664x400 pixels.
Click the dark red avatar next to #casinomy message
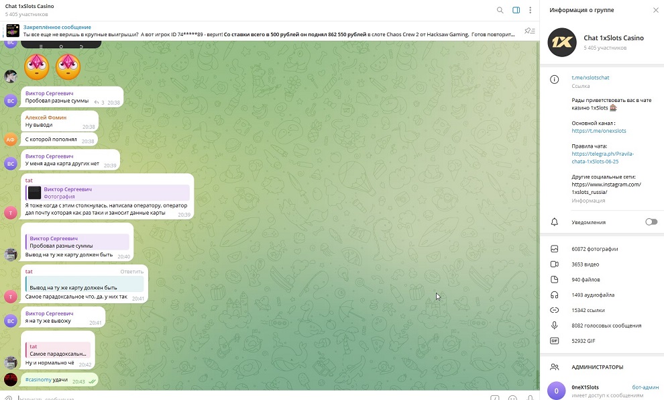pos(11,380)
